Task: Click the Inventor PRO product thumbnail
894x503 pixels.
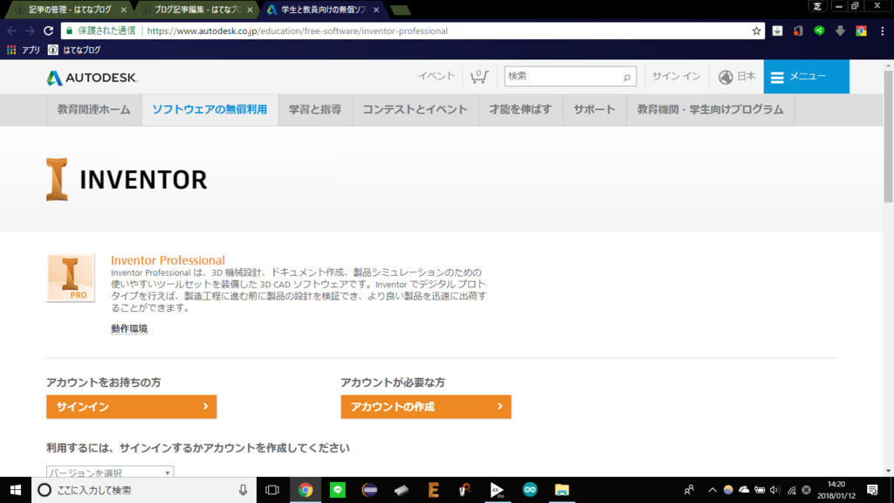Action: pyautogui.click(x=71, y=278)
